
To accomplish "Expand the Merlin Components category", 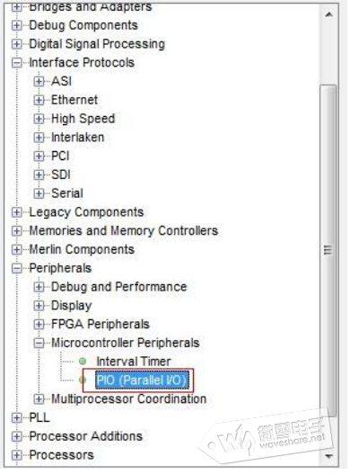I will [16, 249].
